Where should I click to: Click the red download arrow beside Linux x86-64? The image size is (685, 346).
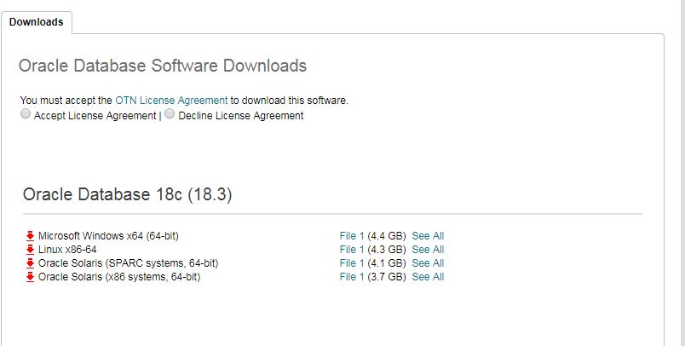tap(30, 250)
